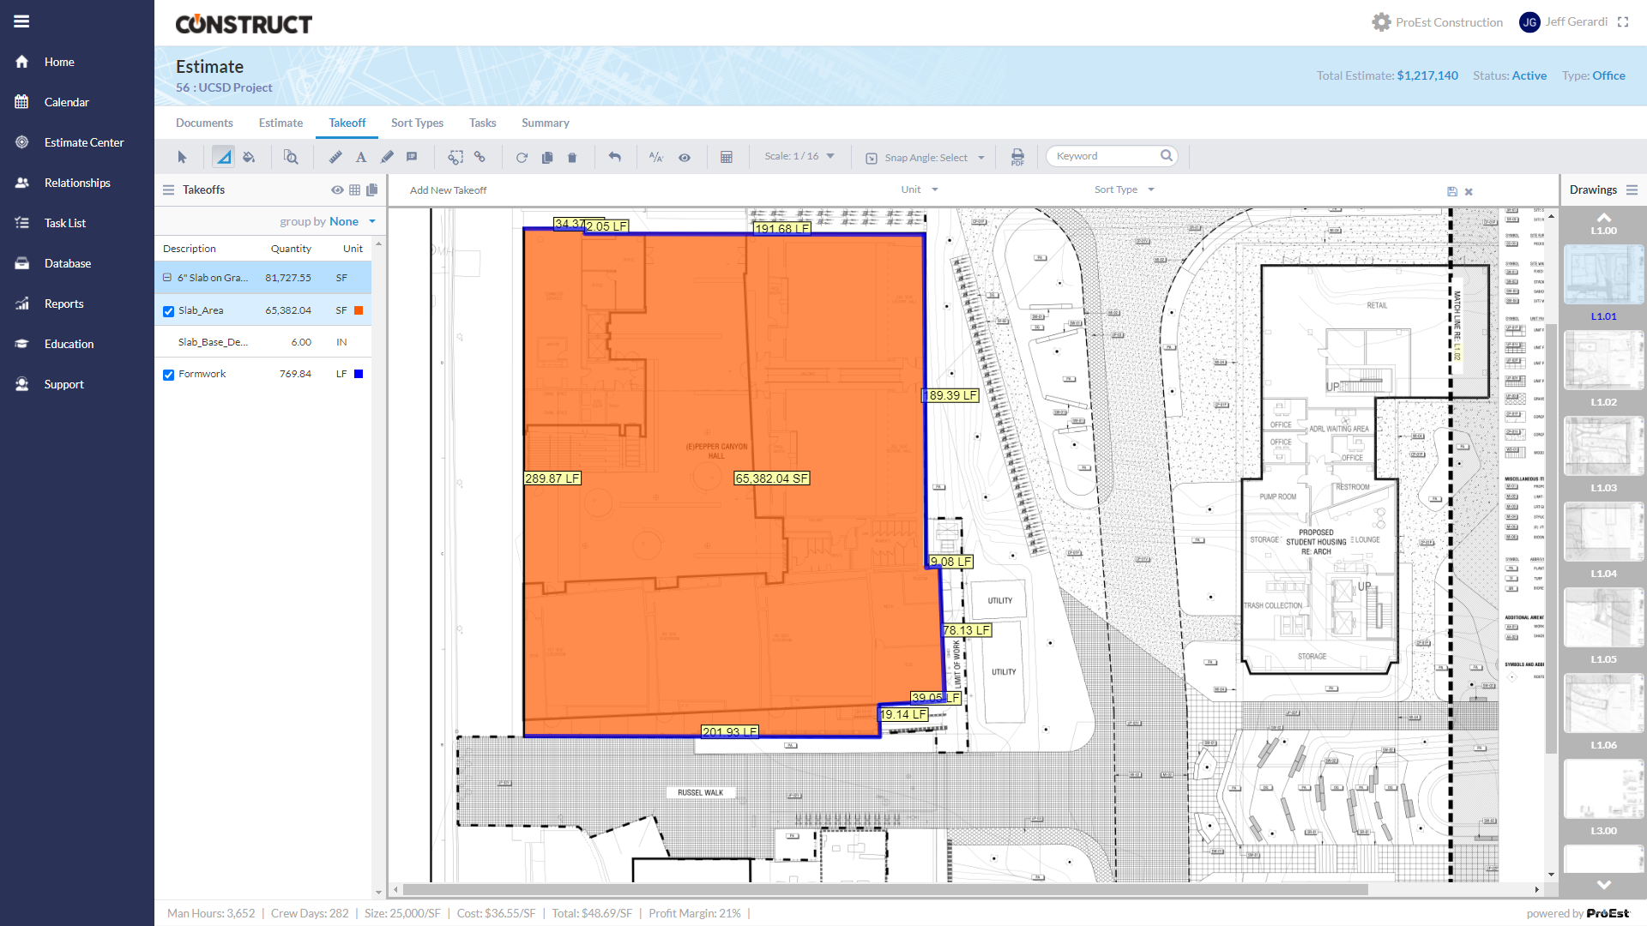Click the print to PDF icon

[1017, 157]
